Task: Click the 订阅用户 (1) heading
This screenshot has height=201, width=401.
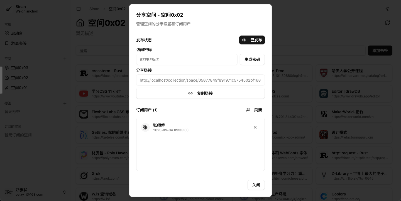Action: (147, 110)
